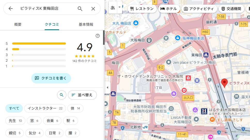This screenshot has width=250, height=140.
Task: Open the 並べ替え sort dropdown
Action: [x=82, y=95]
